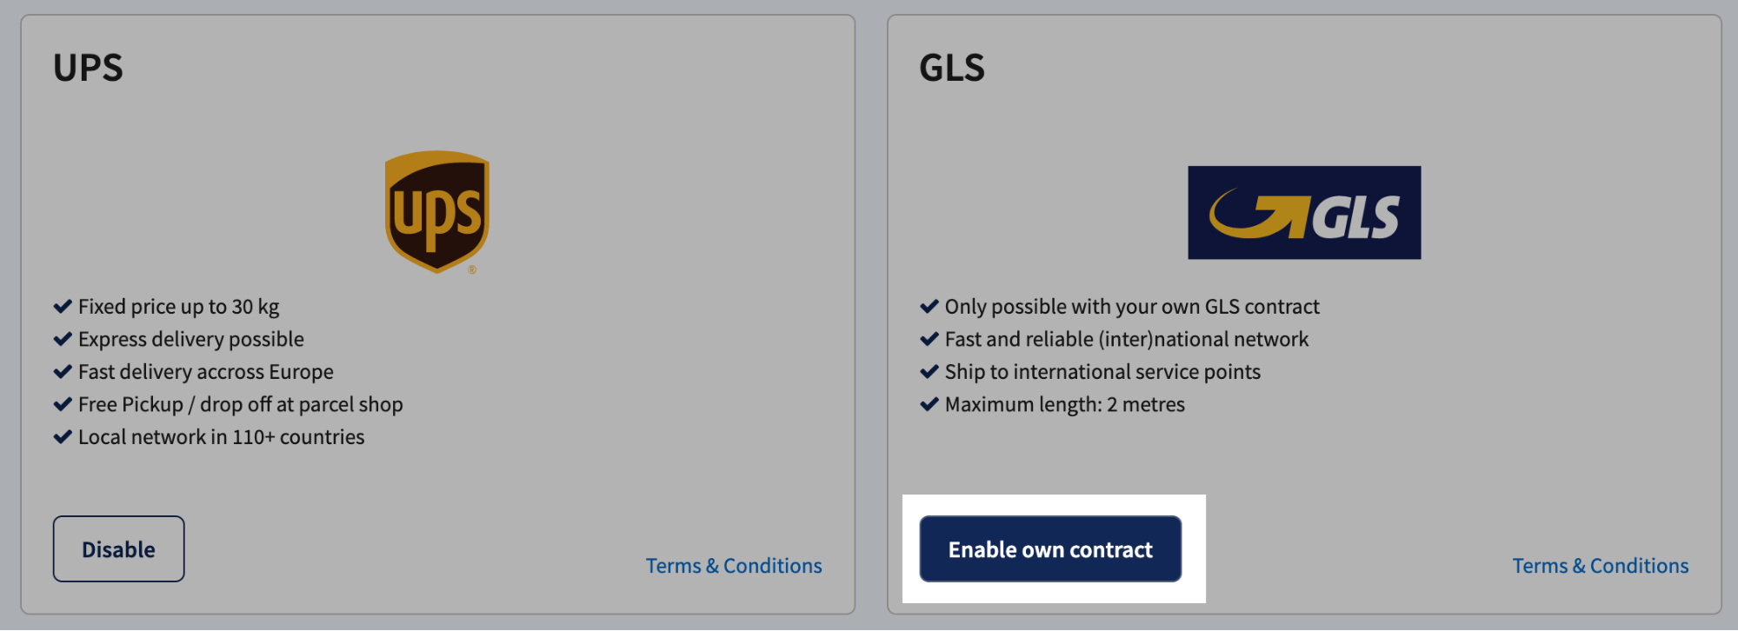This screenshot has width=1738, height=631.
Task: Open UPS Terms & Conditions
Action: (734, 565)
